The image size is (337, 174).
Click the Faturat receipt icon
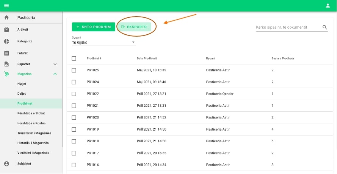[6, 53]
